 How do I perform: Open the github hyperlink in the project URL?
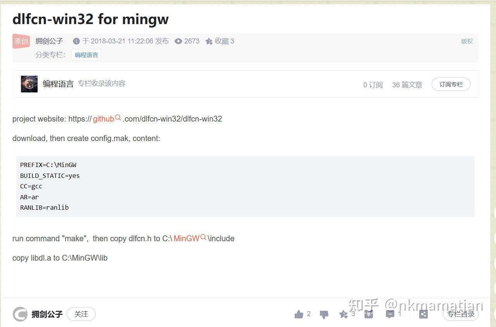click(103, 118)
